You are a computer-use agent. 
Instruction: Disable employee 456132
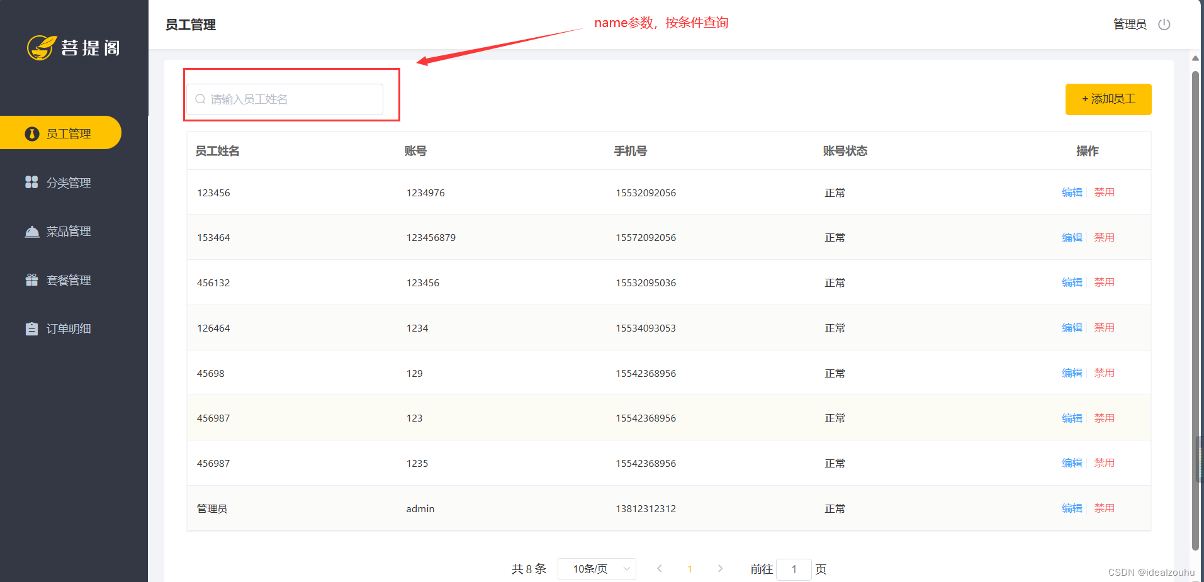coord(1104,283)
